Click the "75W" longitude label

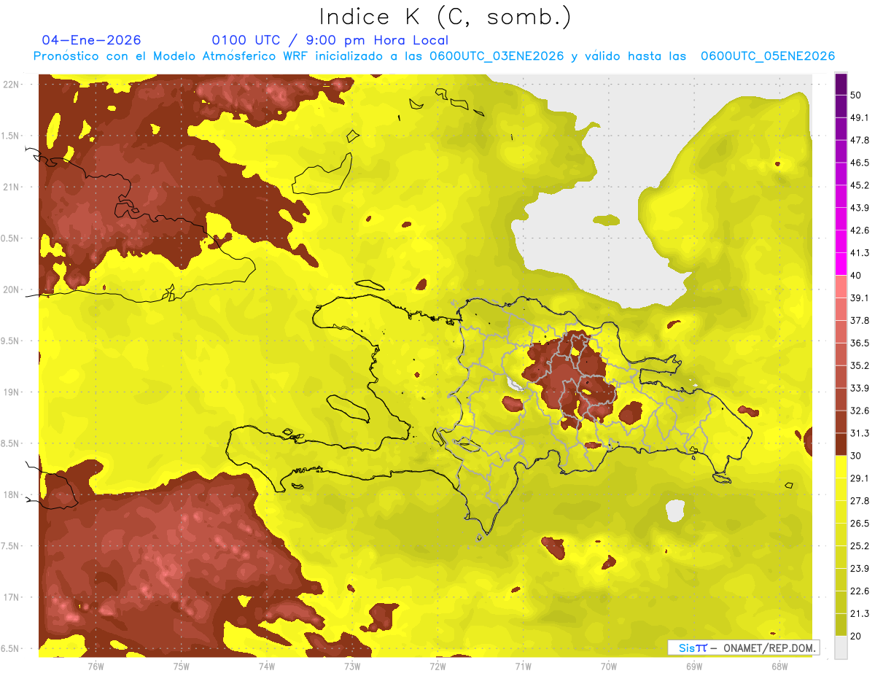pos(182,667)
